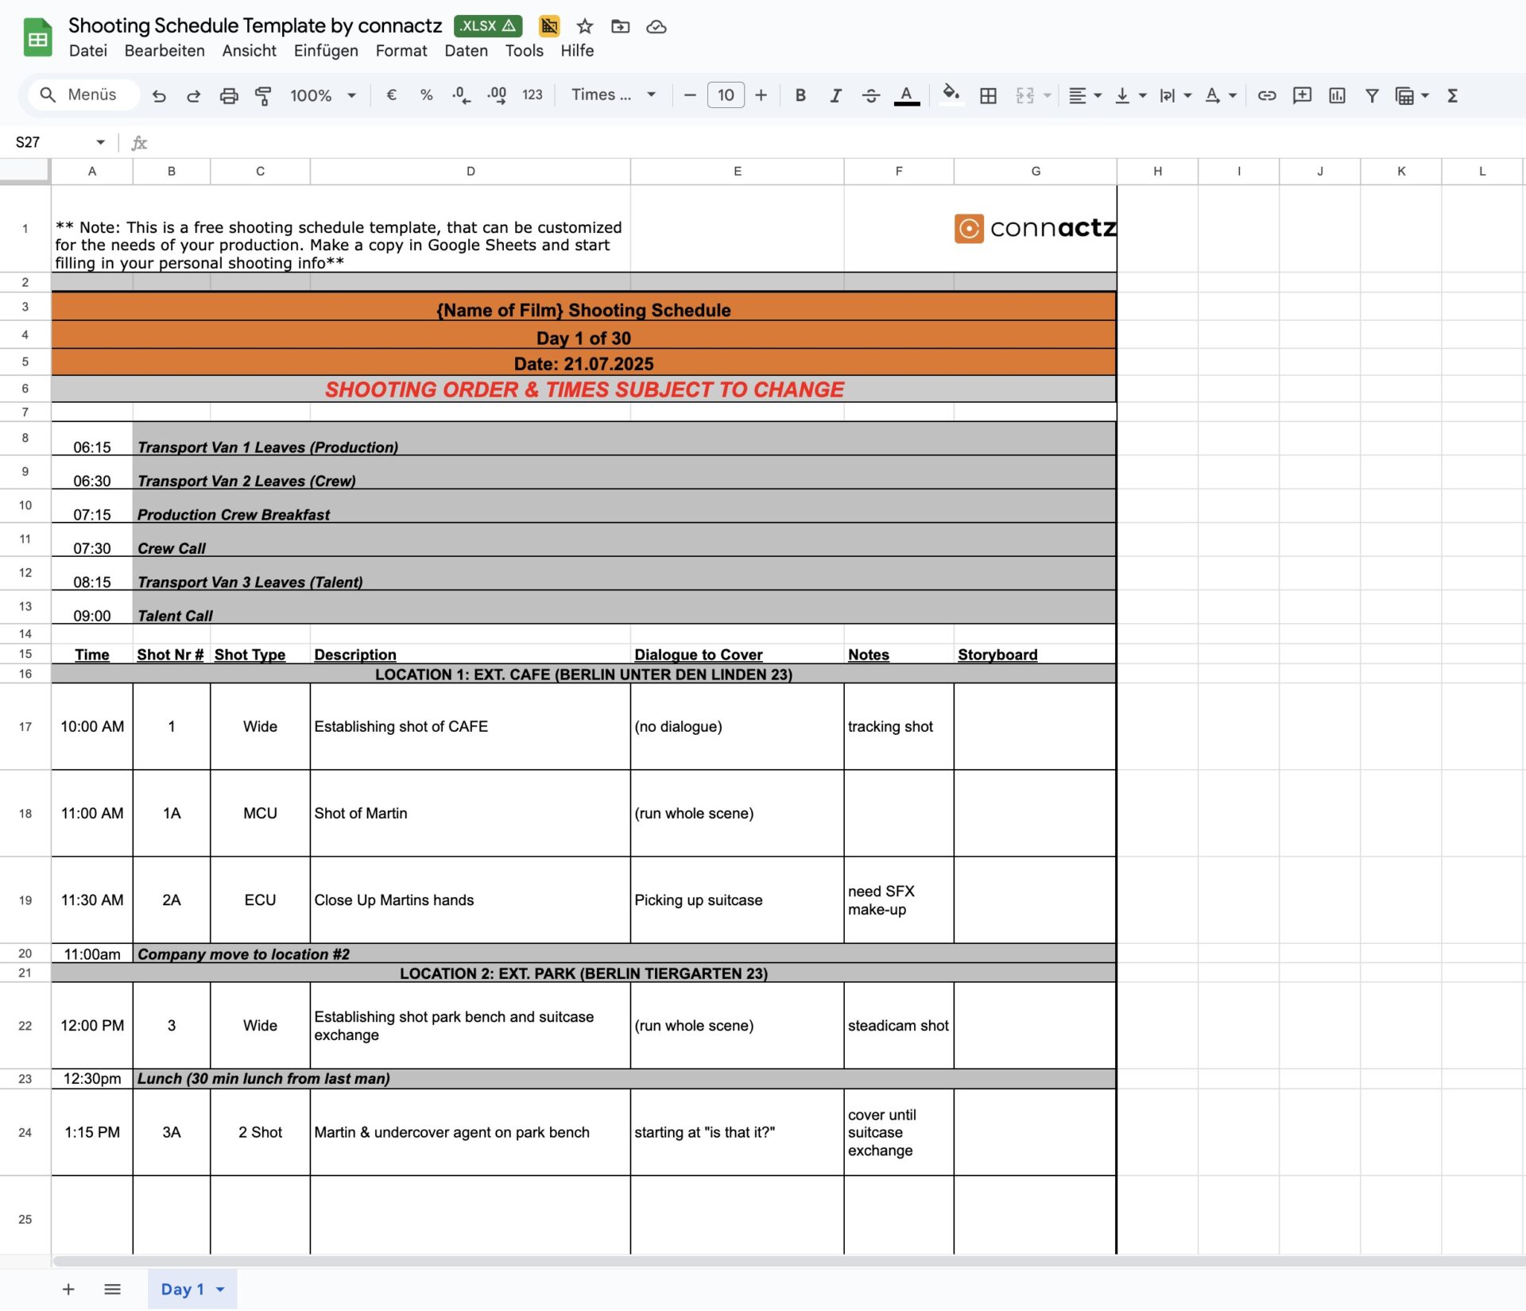Open the Einfügen menu
1526x1311 pixels.
tap(326, 51)
